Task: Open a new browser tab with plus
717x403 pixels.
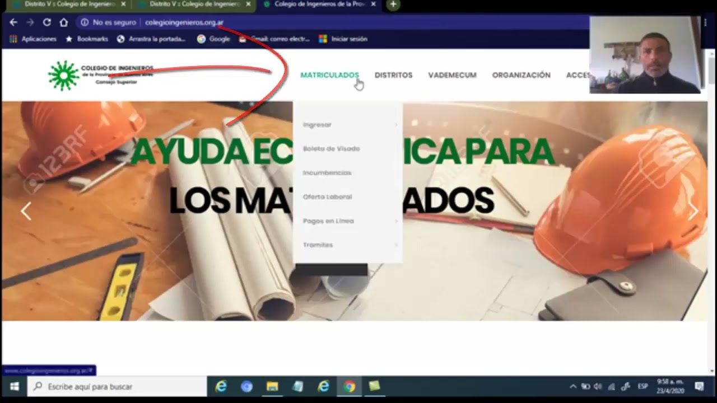Action: 393,4
